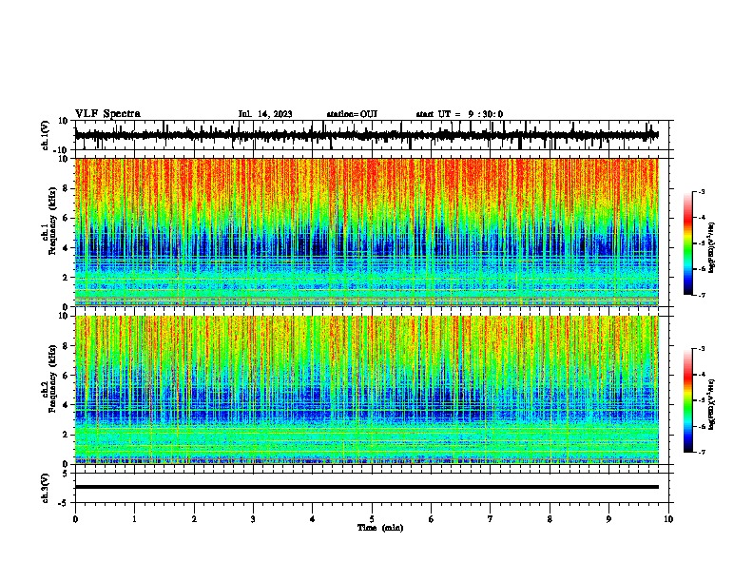Click the time axis tick label "7"
Viewport: 753px width, 582px height.
coord(491,519)
